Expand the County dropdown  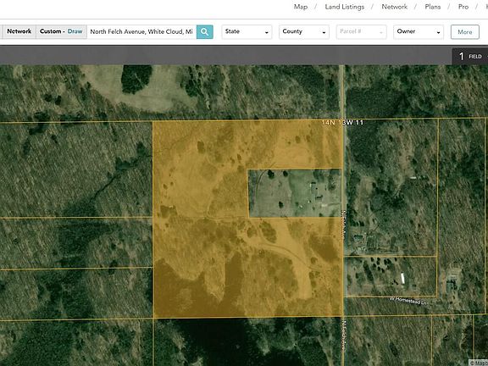[304, 31]
